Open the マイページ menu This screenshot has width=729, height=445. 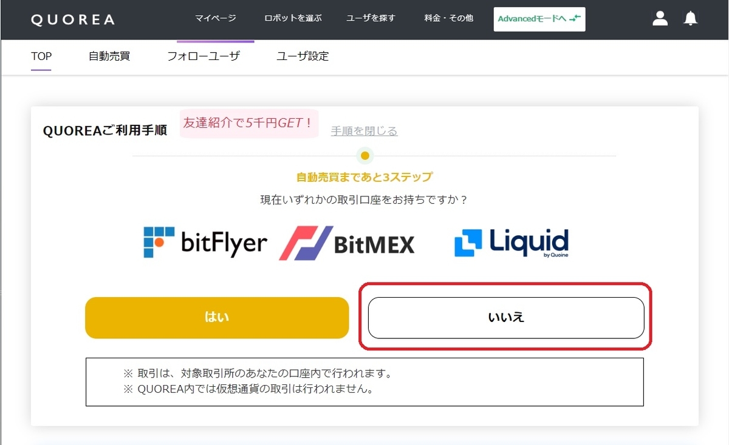pos(215,18)
